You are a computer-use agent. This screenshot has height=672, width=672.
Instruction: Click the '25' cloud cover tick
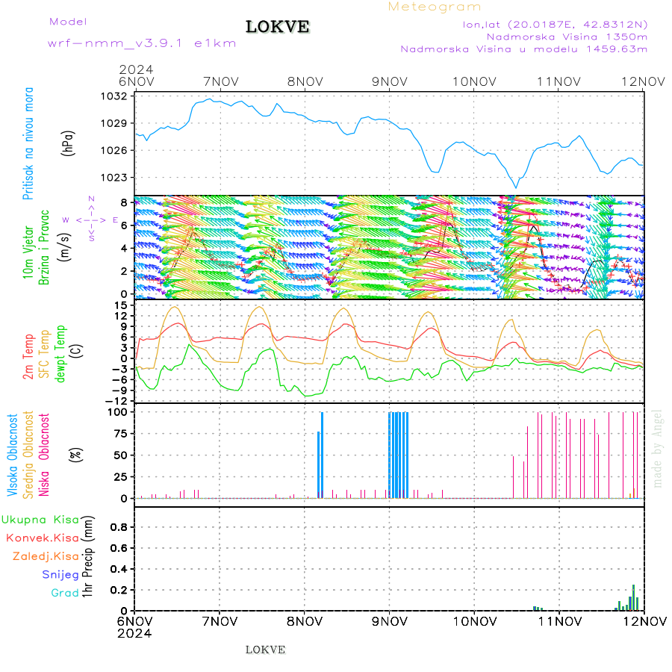pos(121,476)
